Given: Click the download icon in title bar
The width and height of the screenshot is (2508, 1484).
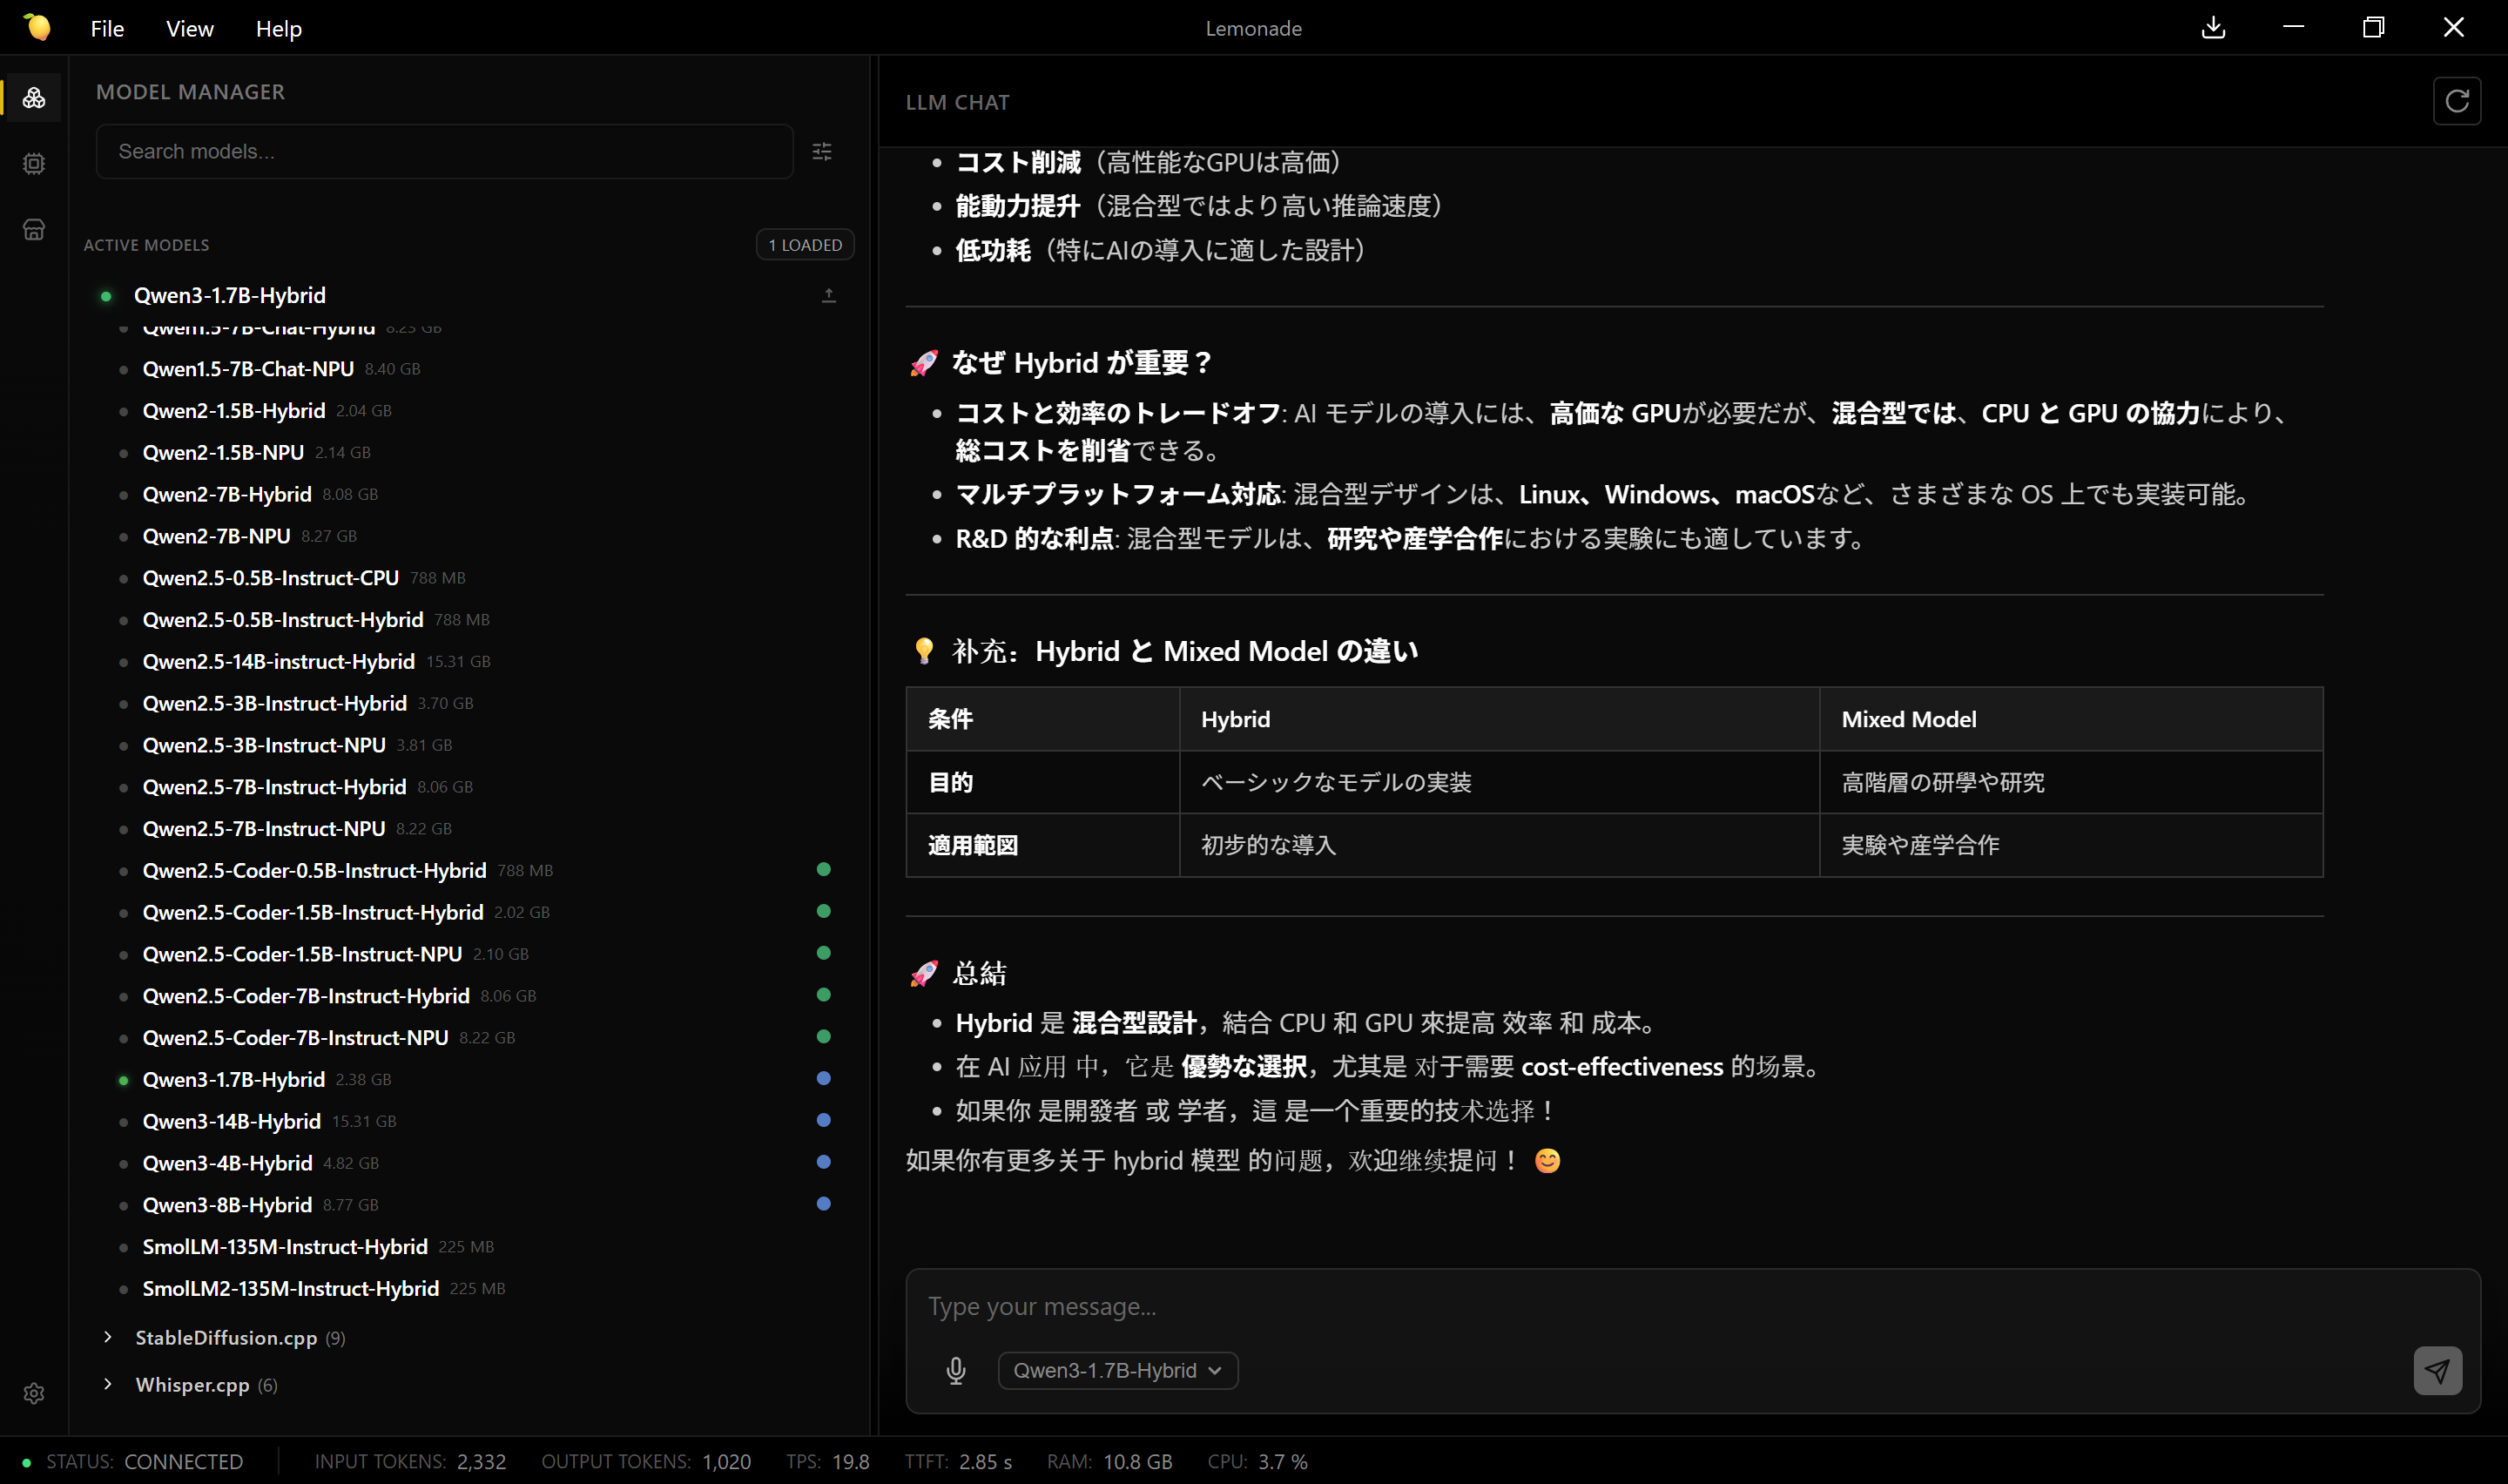Looking at the screenshot, I should pos(2213,28).
